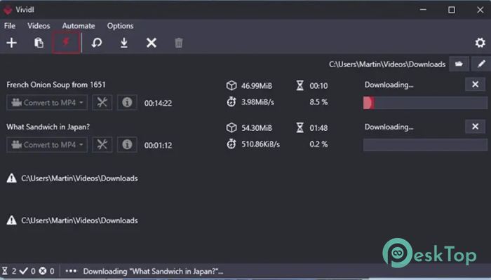
Task: Open settings with the gear icon
Action: (480, 43)
